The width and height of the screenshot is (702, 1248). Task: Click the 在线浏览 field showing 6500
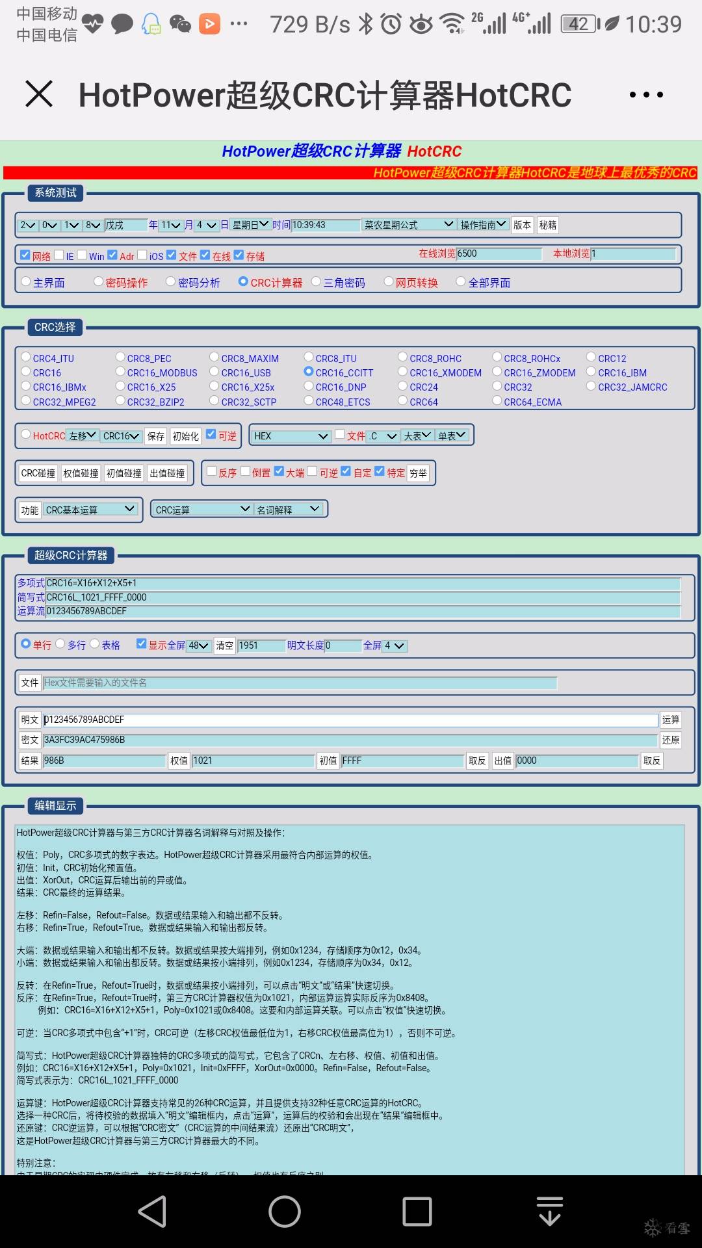coord(499,253)
